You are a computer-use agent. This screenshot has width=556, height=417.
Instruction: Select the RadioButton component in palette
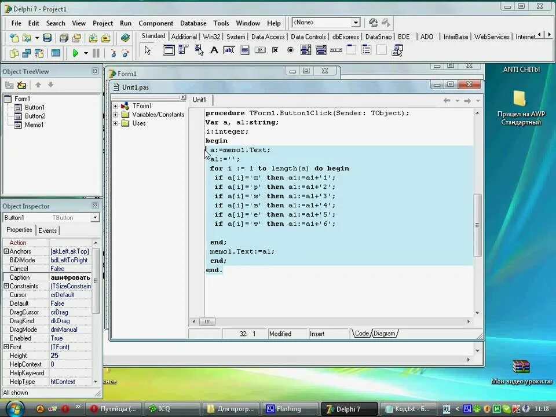290,50
